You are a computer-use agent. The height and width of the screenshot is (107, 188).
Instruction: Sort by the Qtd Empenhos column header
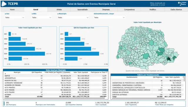click(37, 73)
